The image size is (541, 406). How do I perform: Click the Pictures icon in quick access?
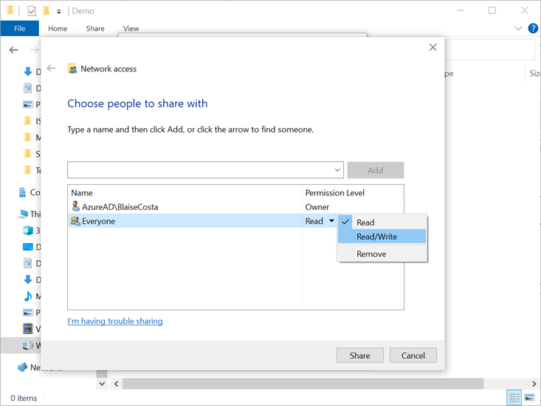(27, 104)
